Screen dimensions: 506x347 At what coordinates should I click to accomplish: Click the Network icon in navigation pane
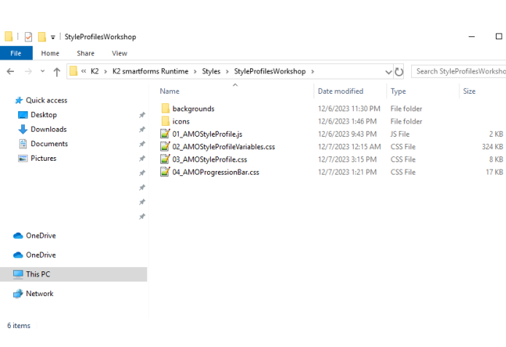(18, 294)
